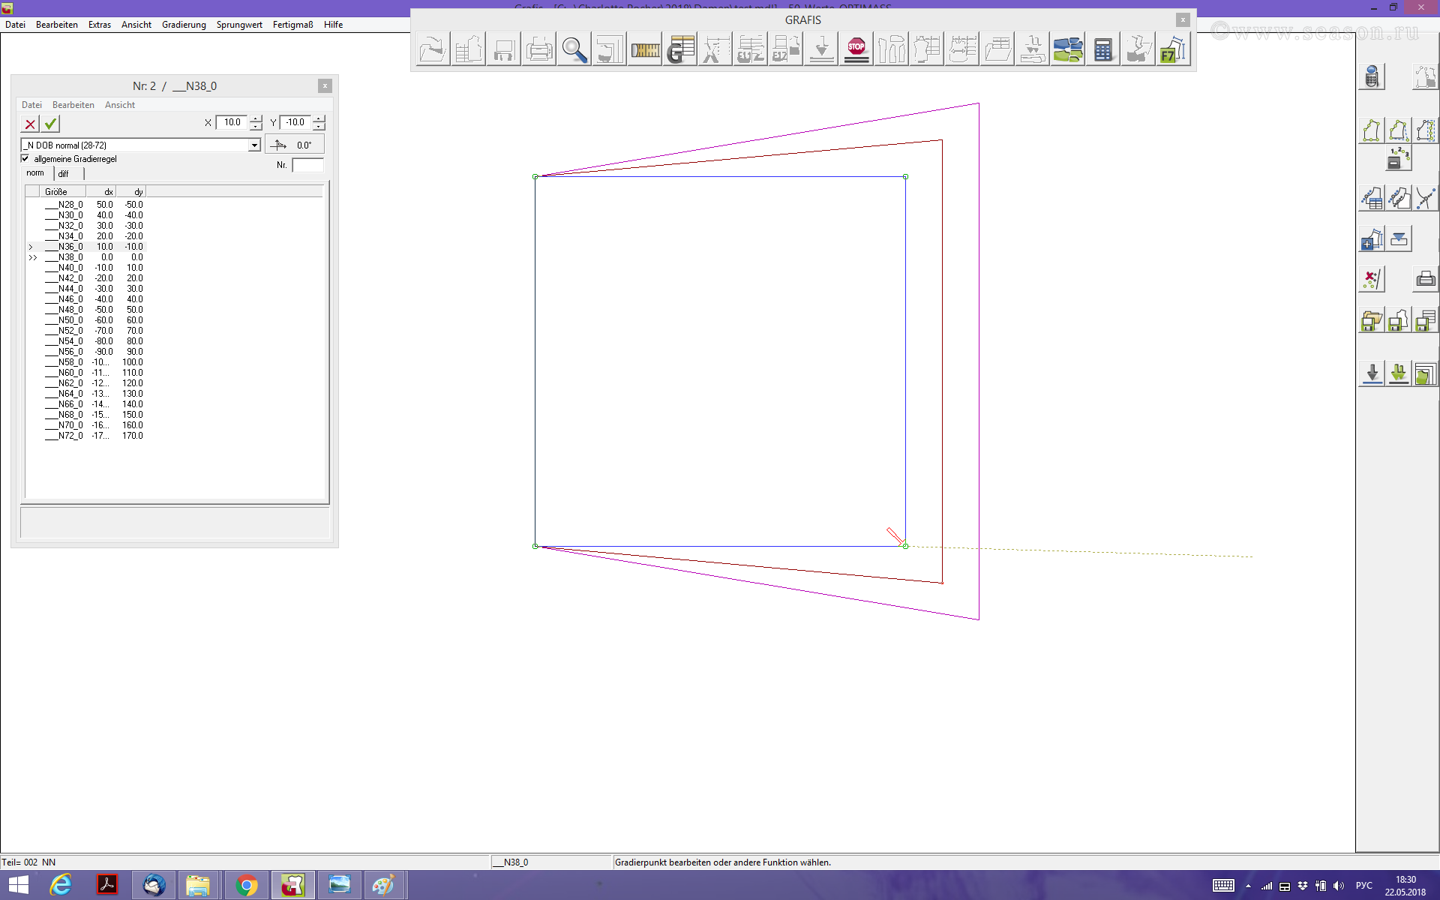
Task: Click the F7 function icon
Action: click(x=1172, y=49)
